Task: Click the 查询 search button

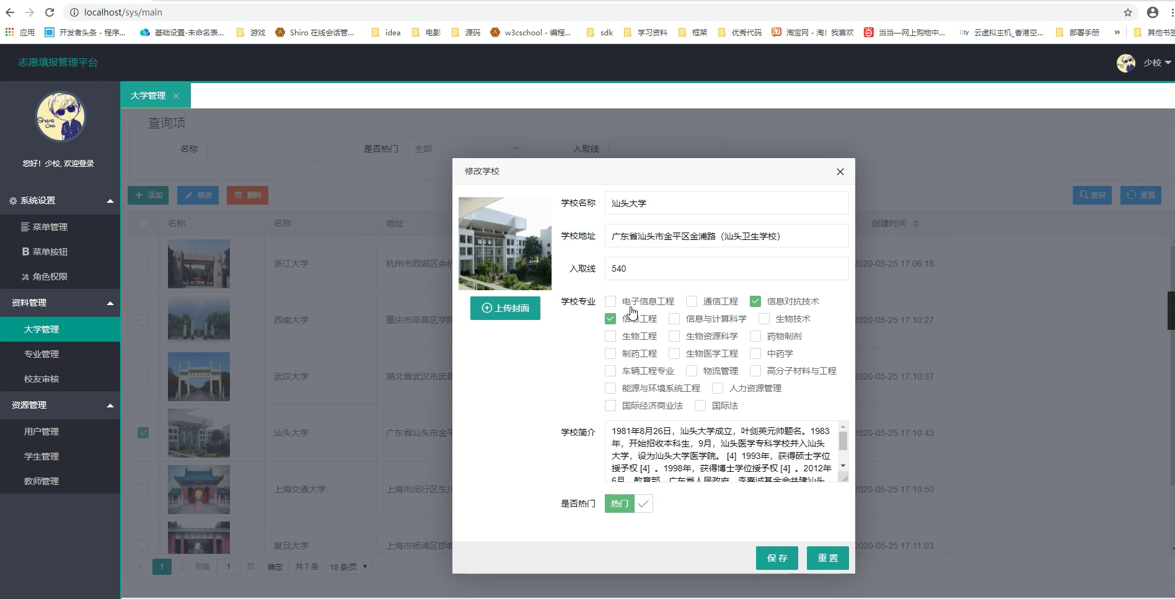Action: pyautogui.click(x=1092, y=195)
